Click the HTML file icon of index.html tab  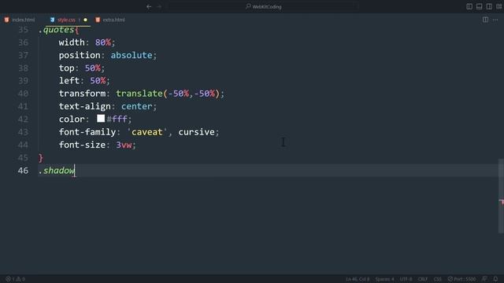point(7,20)
